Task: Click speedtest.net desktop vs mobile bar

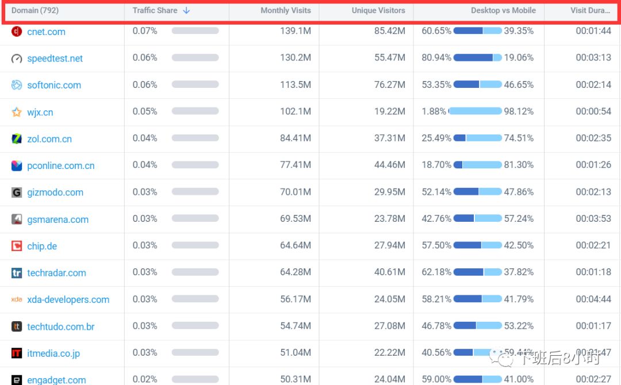Action: (478, 58)
